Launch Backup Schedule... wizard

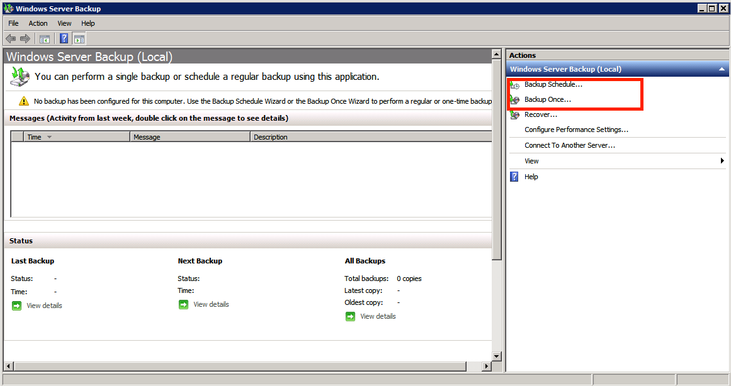[553, 84]
